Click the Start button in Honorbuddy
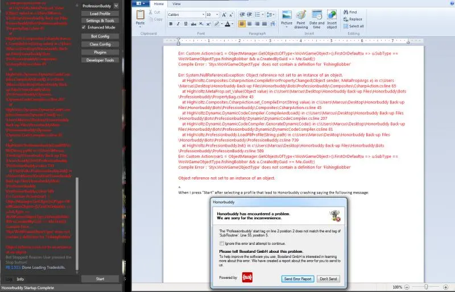The width and height of the screenshot is (455, 292). [x=100, y=279]
